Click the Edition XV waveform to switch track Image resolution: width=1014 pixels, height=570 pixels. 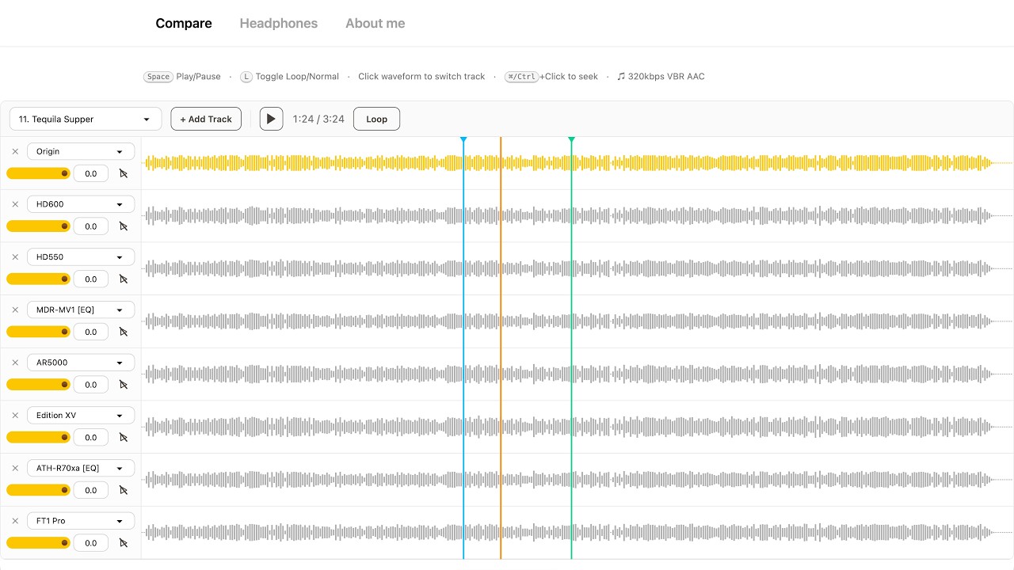coord(578,427)
